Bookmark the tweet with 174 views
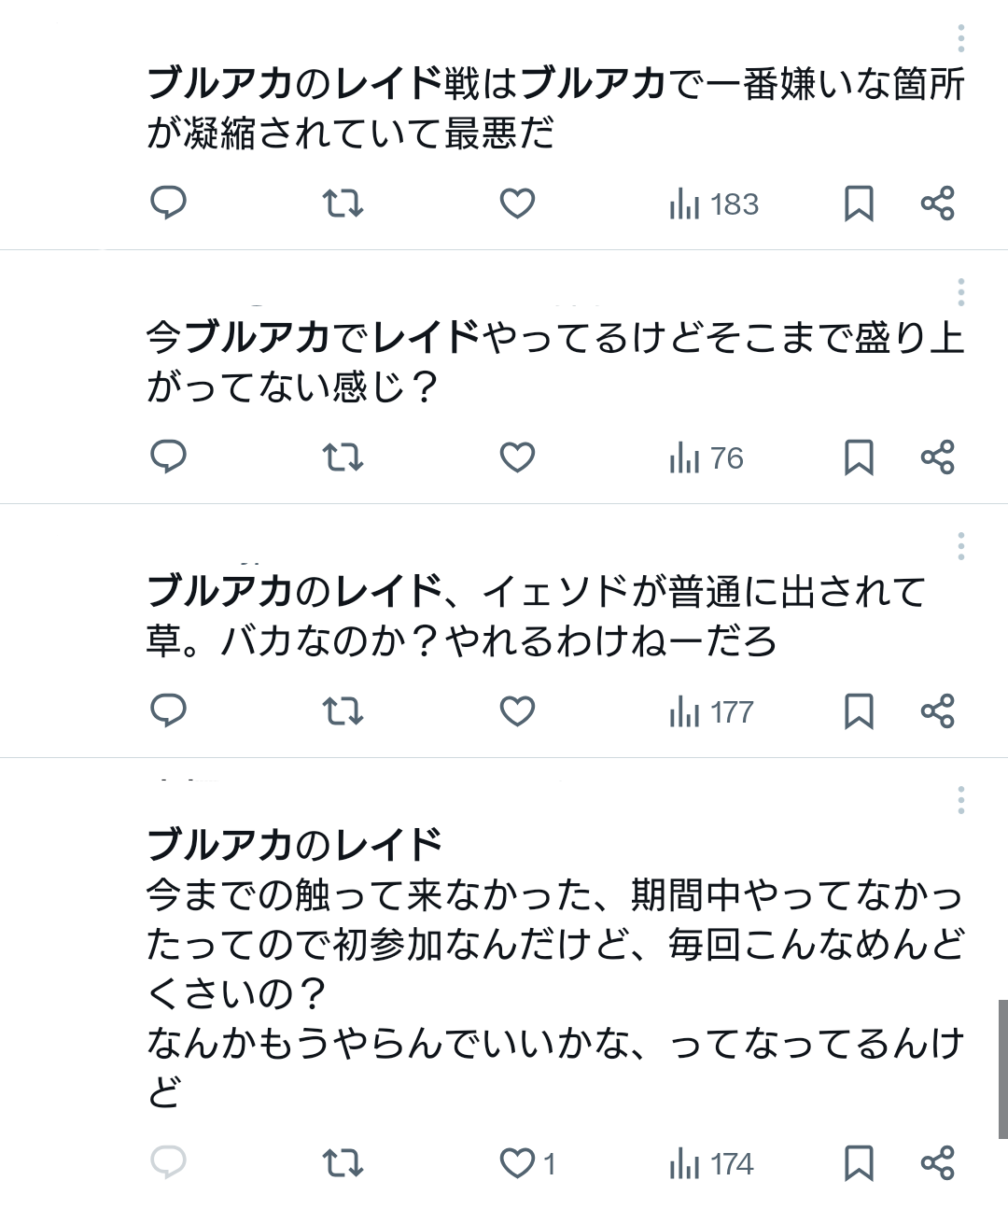Image resolution: width=1008 pixels, height=1209 pixels. [859, 1163]
